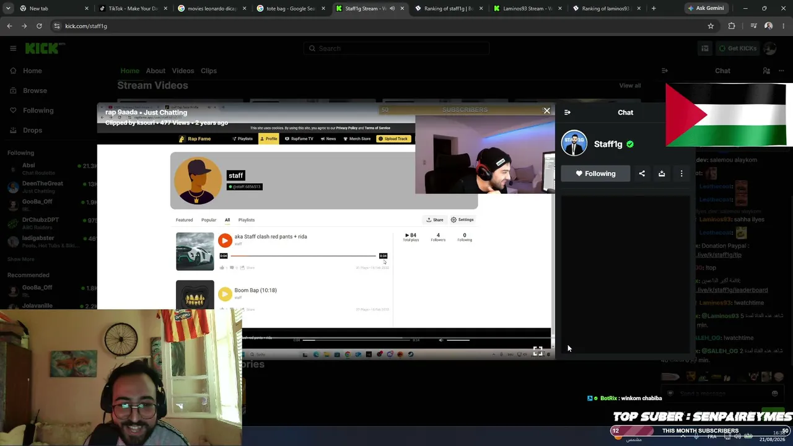Click the Ask Gemini button

705,9
